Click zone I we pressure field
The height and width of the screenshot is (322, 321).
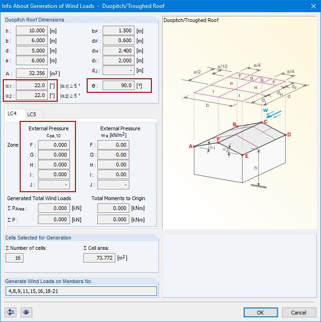113,174
